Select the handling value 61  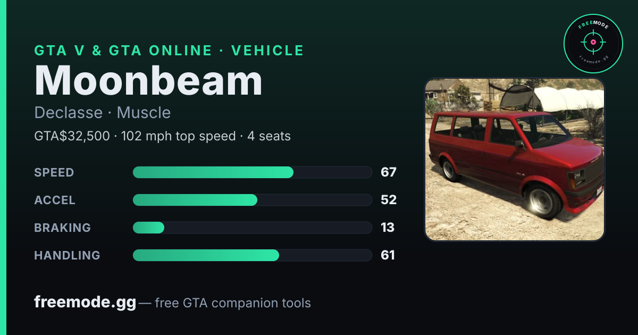pos(388,255)
